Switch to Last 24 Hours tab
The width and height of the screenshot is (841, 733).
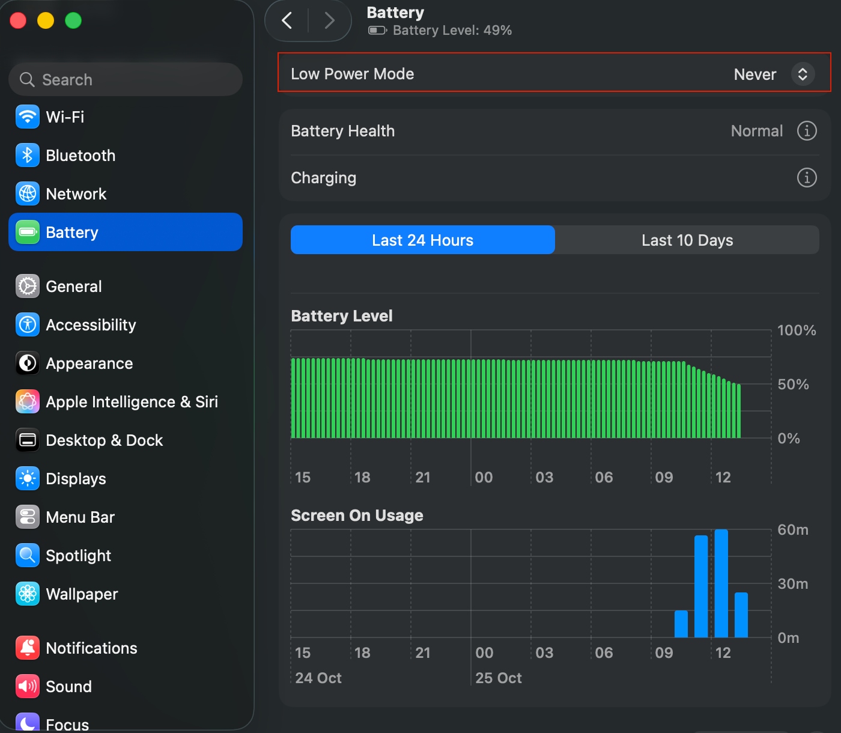pos(423,240)
